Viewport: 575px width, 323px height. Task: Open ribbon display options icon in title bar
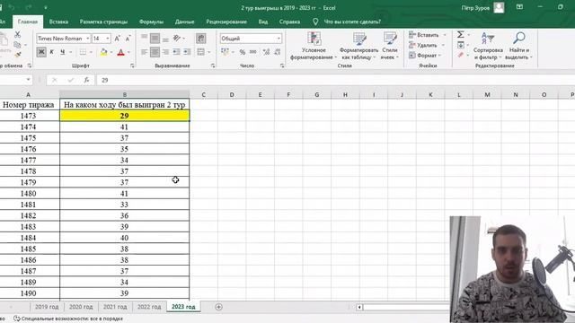click(519, 7)
